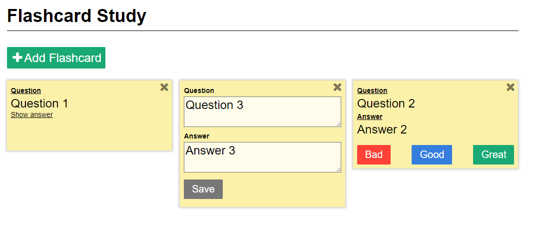The height and width of the screenshot is (237, 537).
Task: Rate Question 2 as Great
Action: pyautogui.click(x=494, y=154)
